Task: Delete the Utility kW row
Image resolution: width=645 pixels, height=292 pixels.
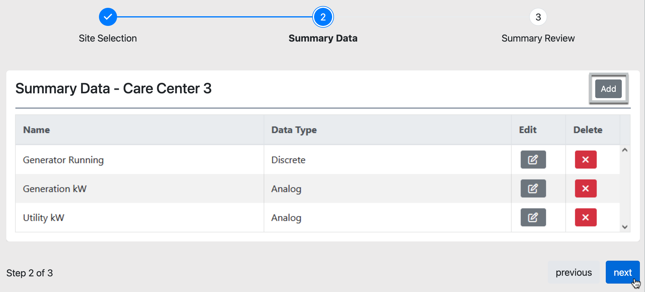Action: coord(586,217)
